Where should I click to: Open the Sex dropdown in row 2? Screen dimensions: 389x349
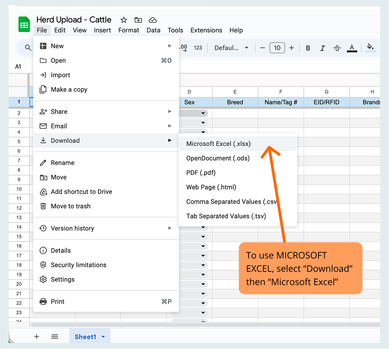203,113
